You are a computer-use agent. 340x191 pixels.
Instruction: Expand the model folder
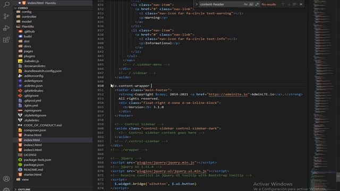27,21
